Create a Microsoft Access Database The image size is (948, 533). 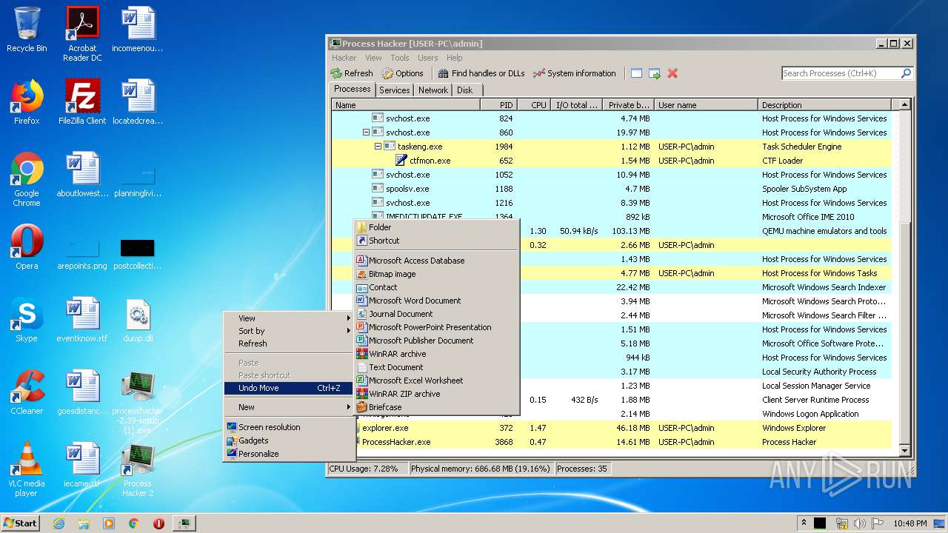[x=436, y=261]
